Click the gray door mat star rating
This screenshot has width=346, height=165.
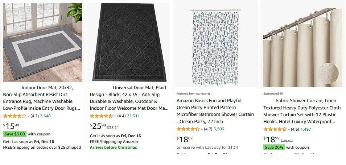tap(15, 116)
